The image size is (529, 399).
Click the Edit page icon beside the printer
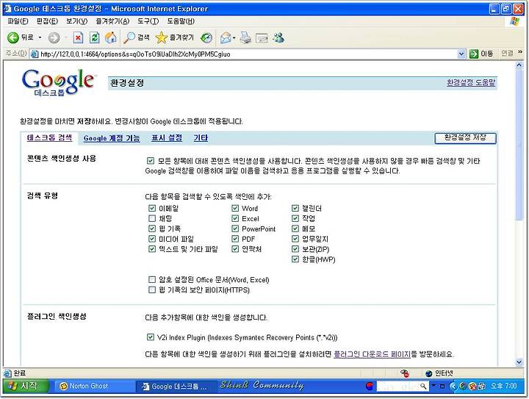(x=262, y=37)
